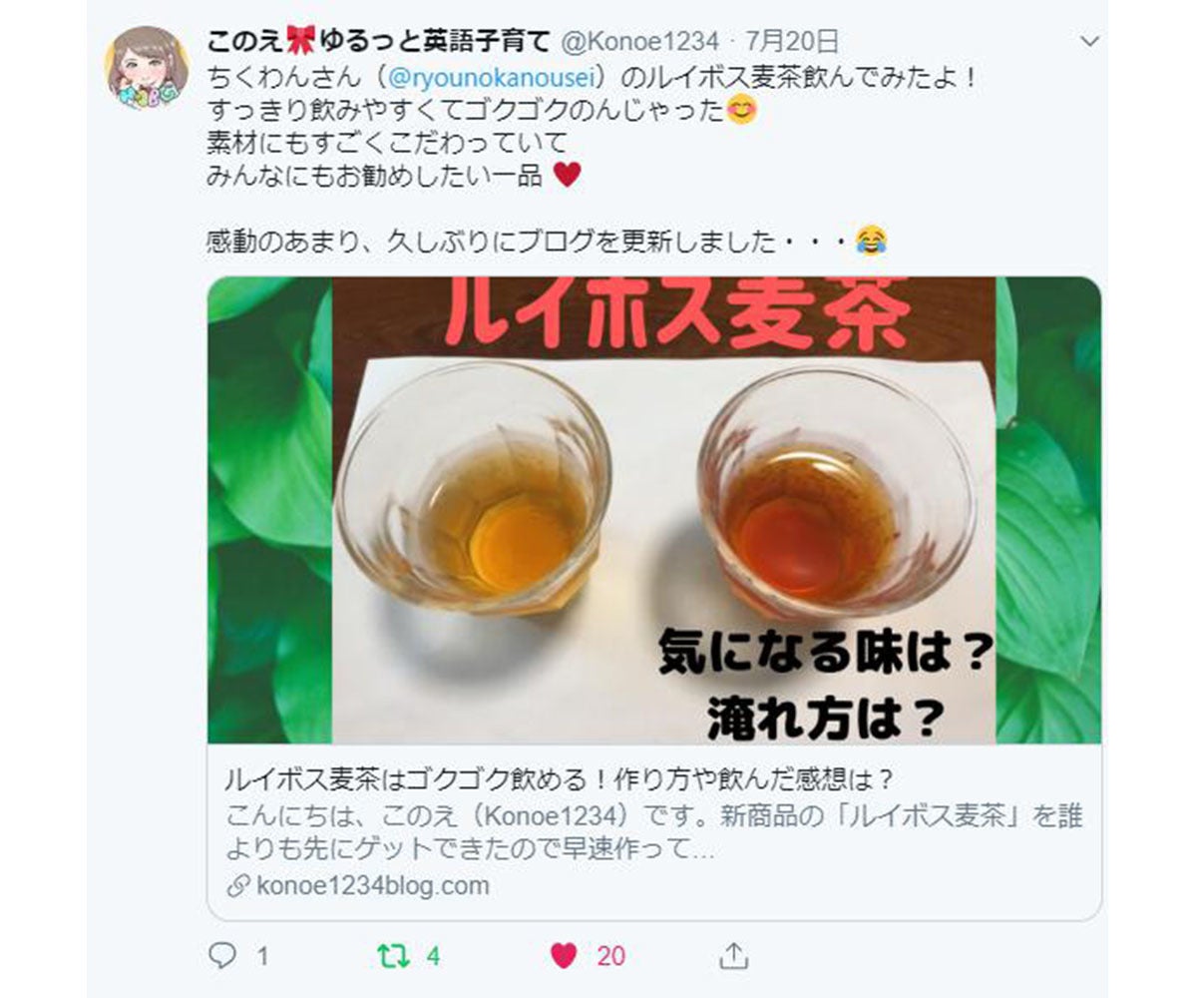Click the reply speech bubble icon
This screenshot has height=998, width=1197.
pyautogui.click(x=223, y=955)
